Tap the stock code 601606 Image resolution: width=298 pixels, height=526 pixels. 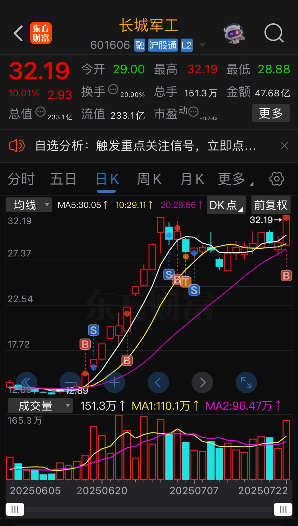(110, 45)
